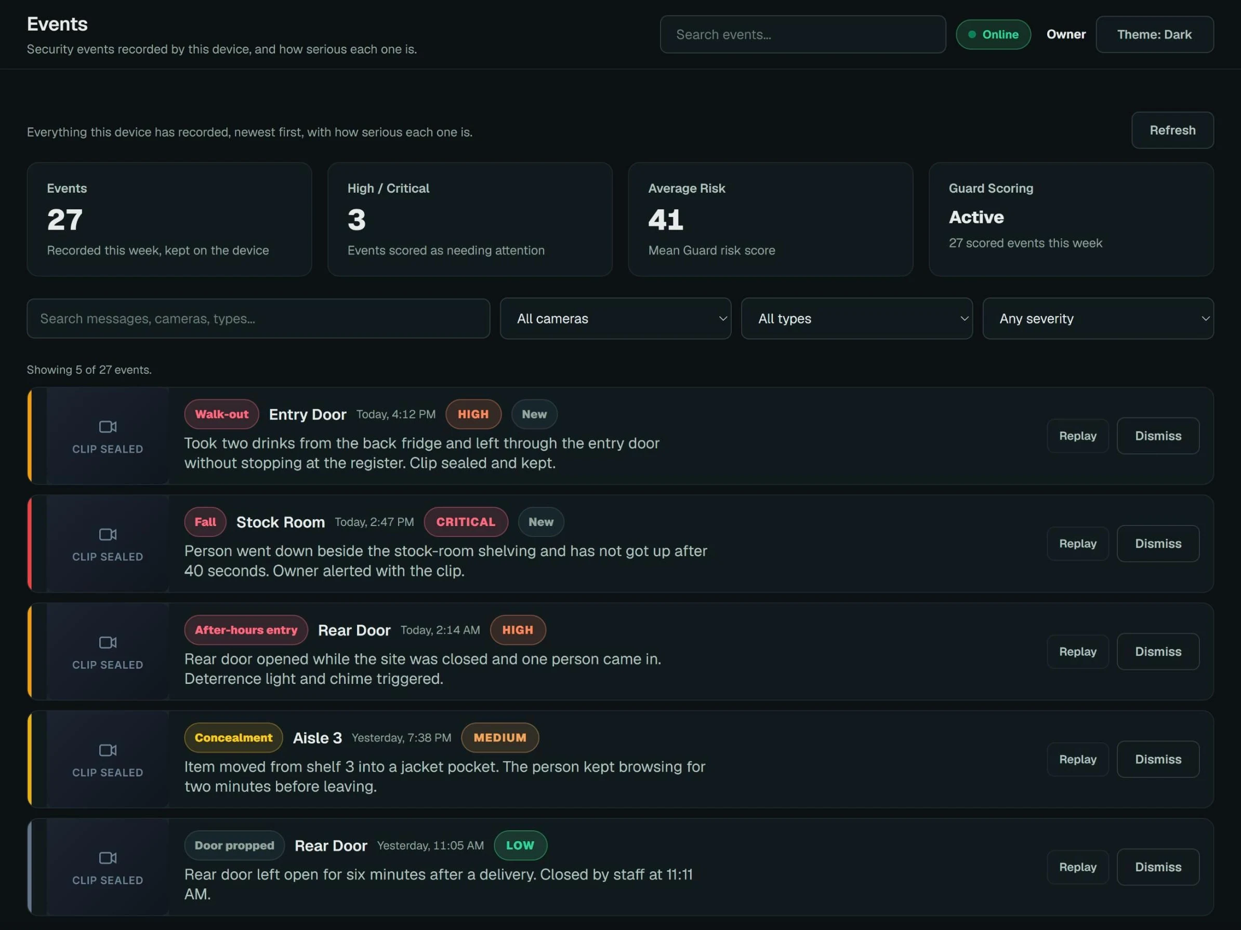Click the Refresh button
Viewport: 1241px width, 930px height.
click(x=1172, y=130)
